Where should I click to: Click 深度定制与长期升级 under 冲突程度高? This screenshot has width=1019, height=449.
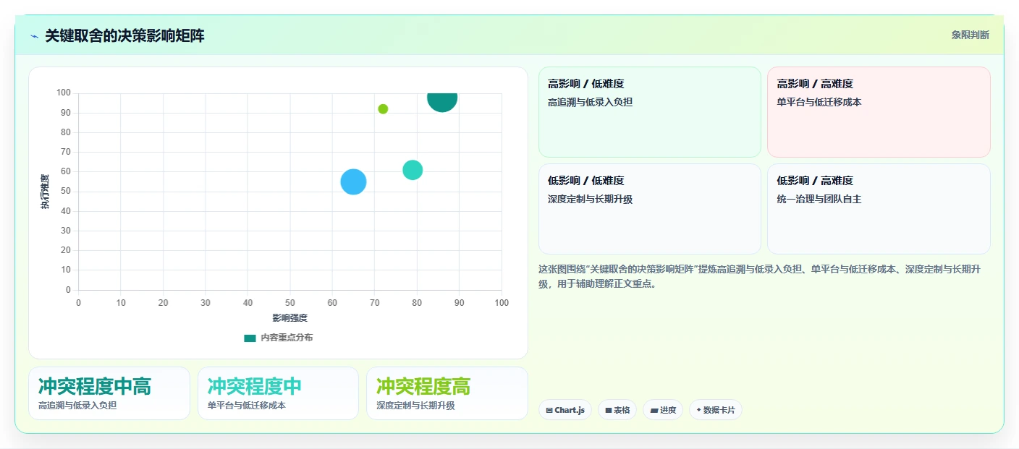tap(415, 406)
